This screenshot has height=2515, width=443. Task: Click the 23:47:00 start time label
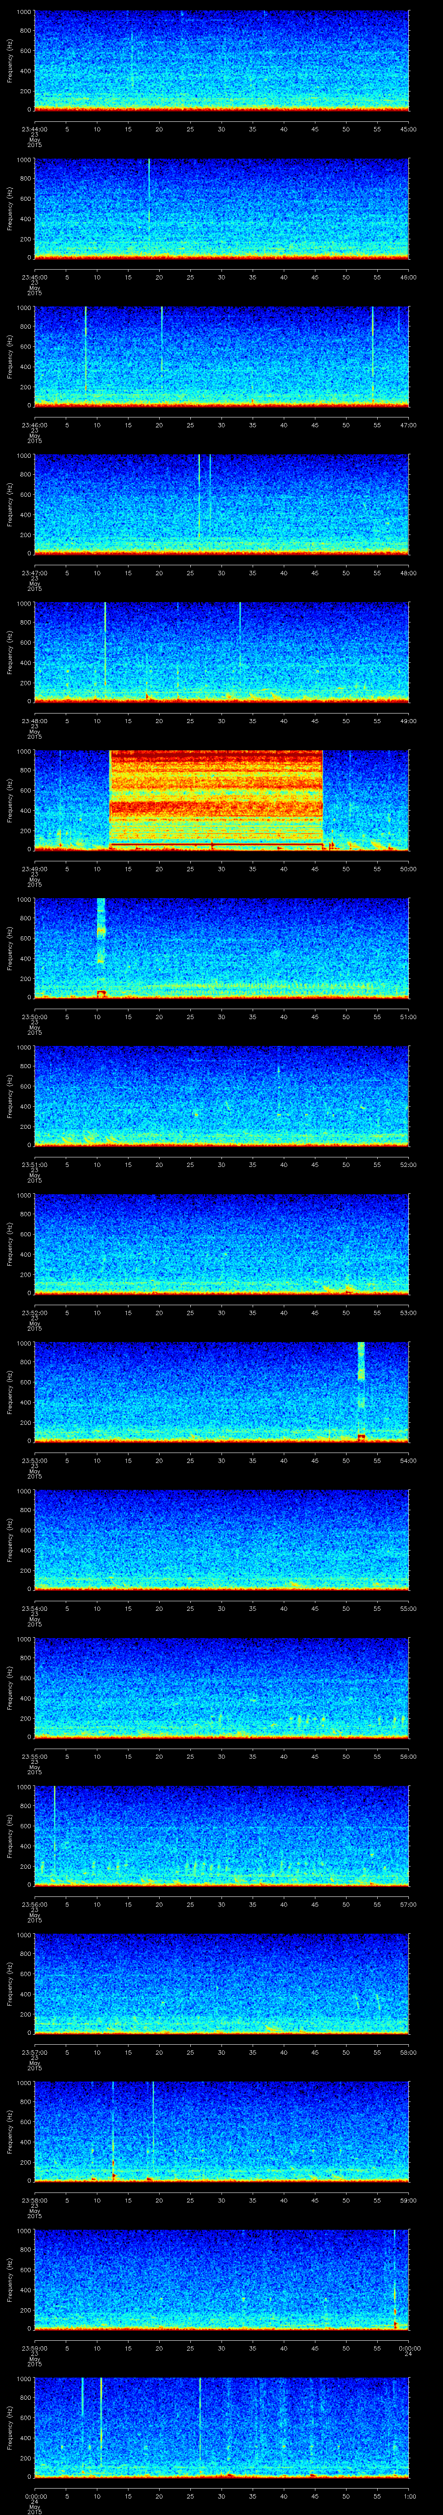click(35, 572)
